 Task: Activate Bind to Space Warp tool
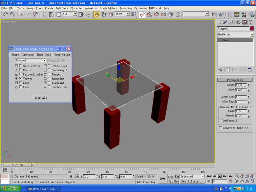[x=35, y=15]
